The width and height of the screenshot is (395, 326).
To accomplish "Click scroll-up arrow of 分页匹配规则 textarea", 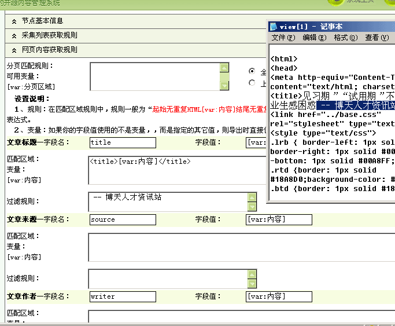I will [224, 67].
